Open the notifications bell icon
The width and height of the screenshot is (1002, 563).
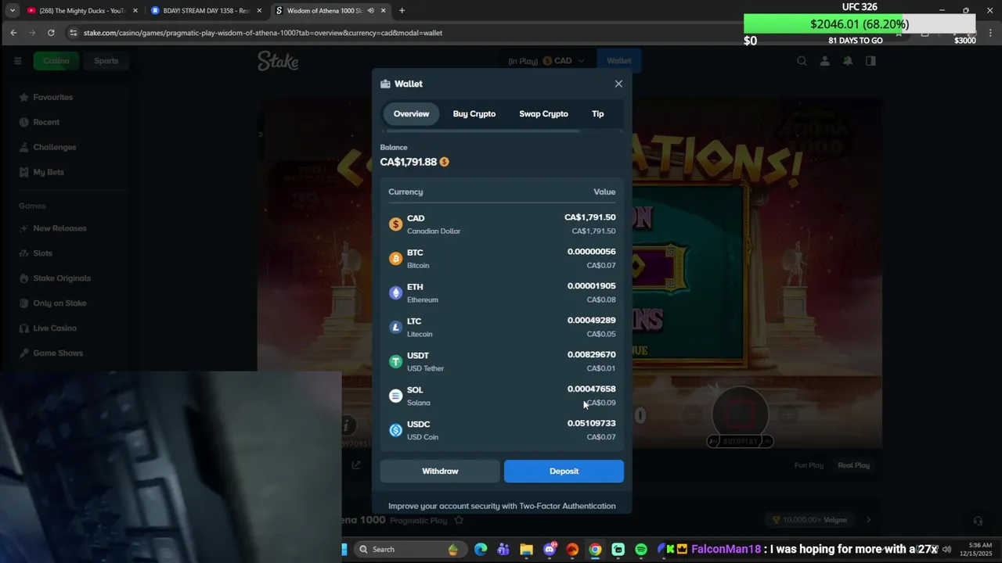tap(847, 61)
